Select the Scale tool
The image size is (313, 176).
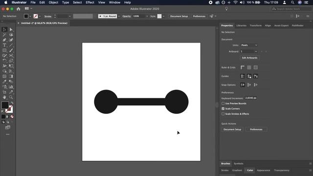11,61
